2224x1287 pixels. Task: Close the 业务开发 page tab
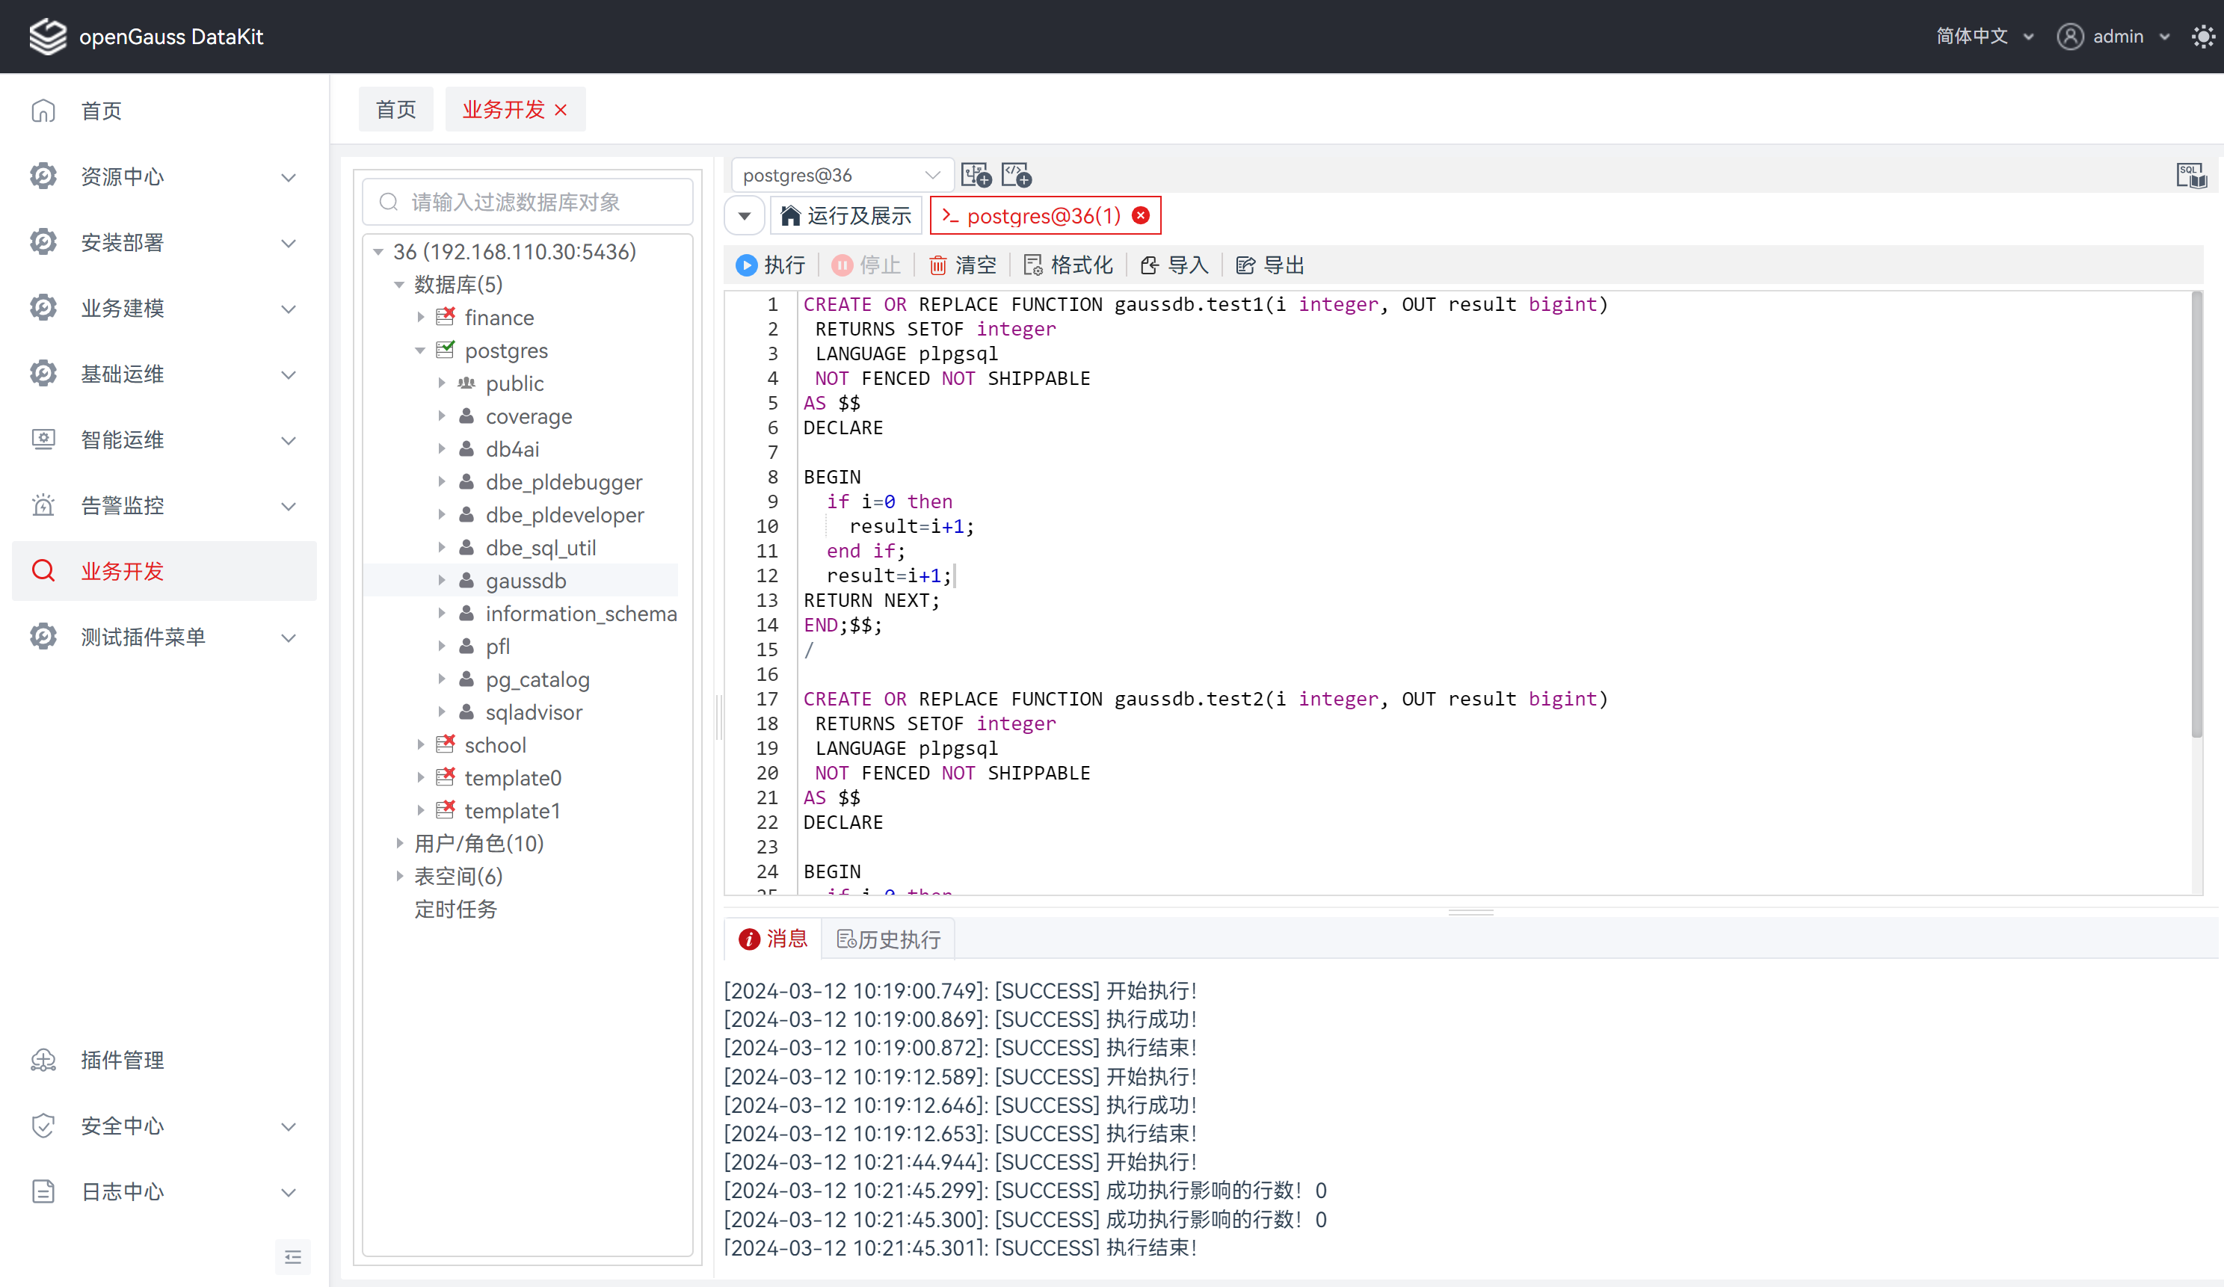[x=561, y=111]
